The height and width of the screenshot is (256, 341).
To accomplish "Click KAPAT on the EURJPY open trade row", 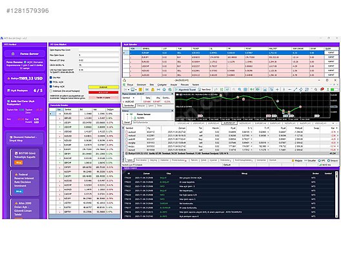I will pos(331,58).
